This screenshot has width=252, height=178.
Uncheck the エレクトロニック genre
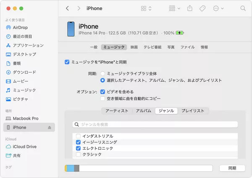click(x=78, y=148)
